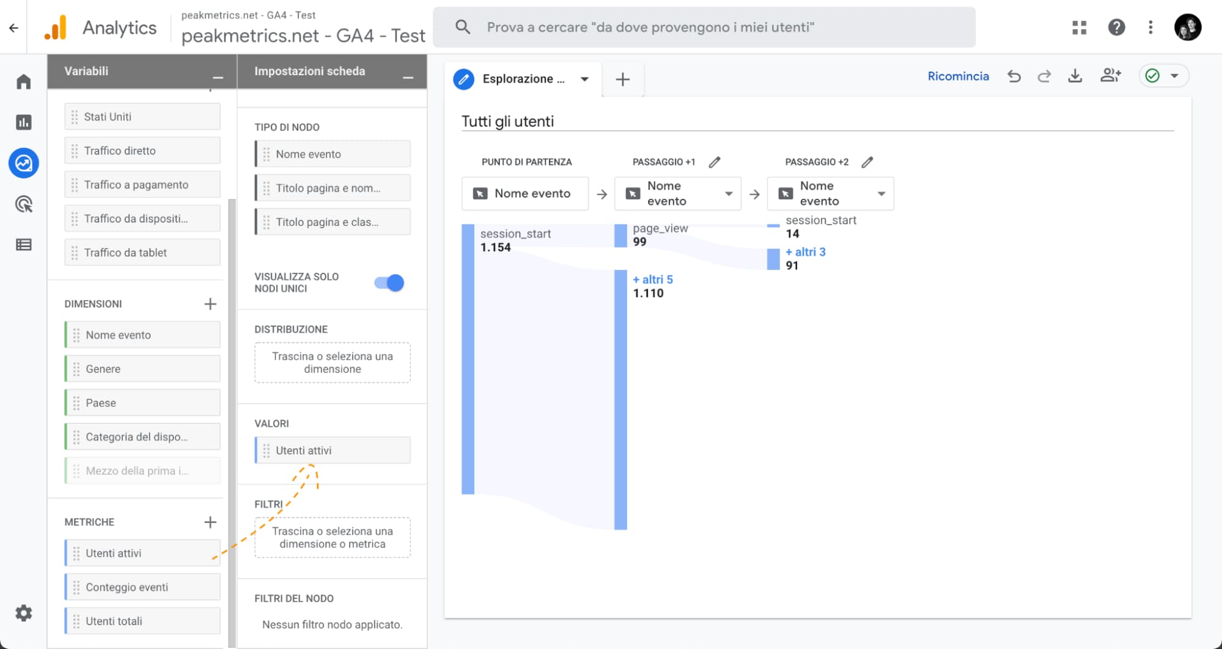Expand the '+ altri 5' node
Screen dimensions: 1222x649
click(x=653, y=280)
